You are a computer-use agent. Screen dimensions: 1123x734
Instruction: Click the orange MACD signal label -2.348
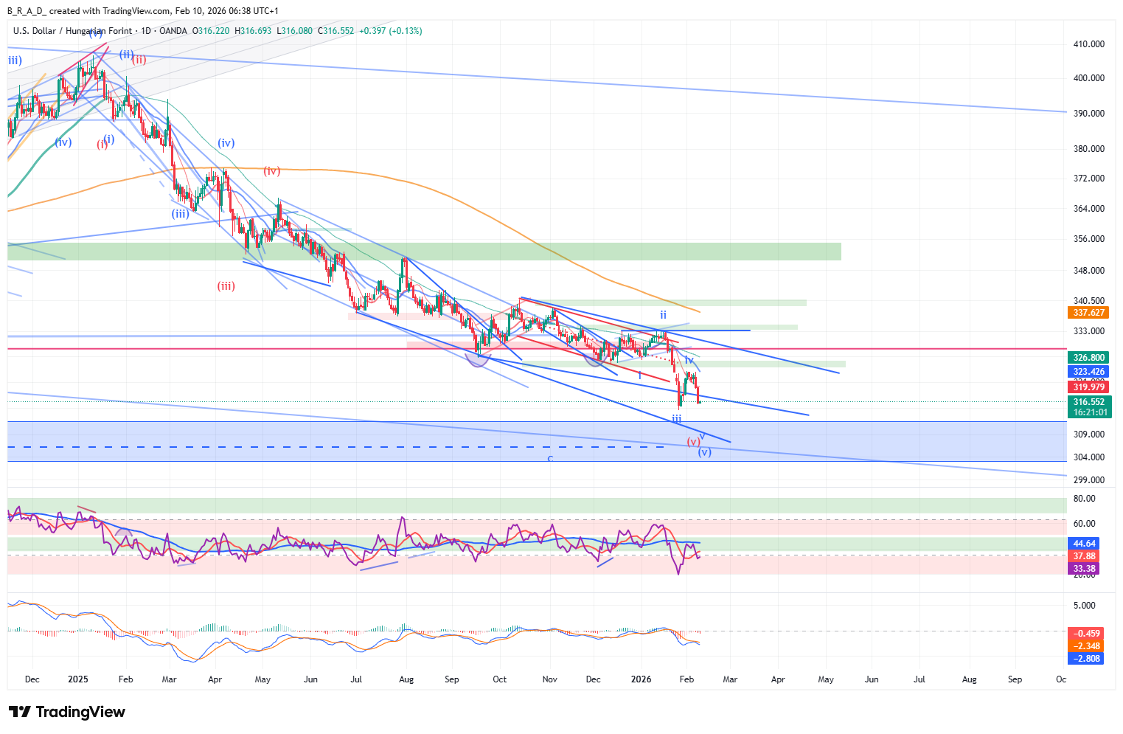[1087, 646]
